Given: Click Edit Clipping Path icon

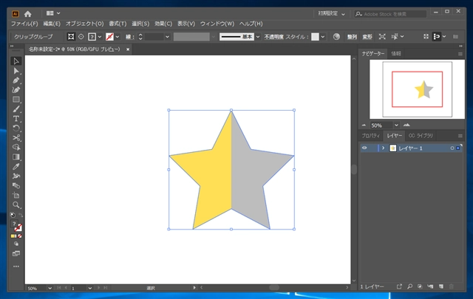Looking at the screenshot, I should pyautogui.click(x=71, y=37).
